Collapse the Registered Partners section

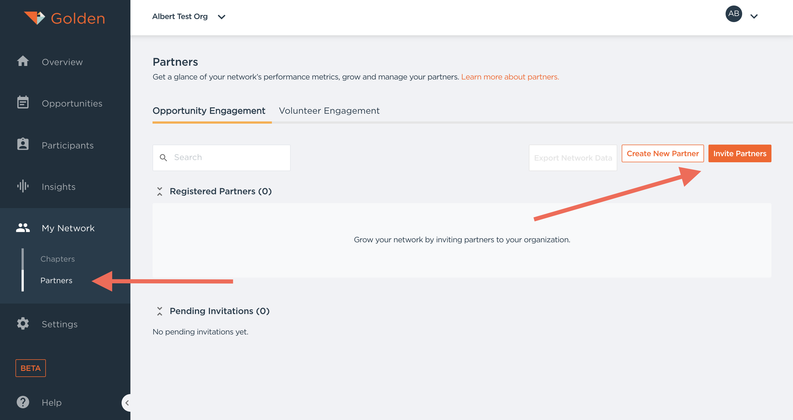pyautogui.click(x=159, y=191)
